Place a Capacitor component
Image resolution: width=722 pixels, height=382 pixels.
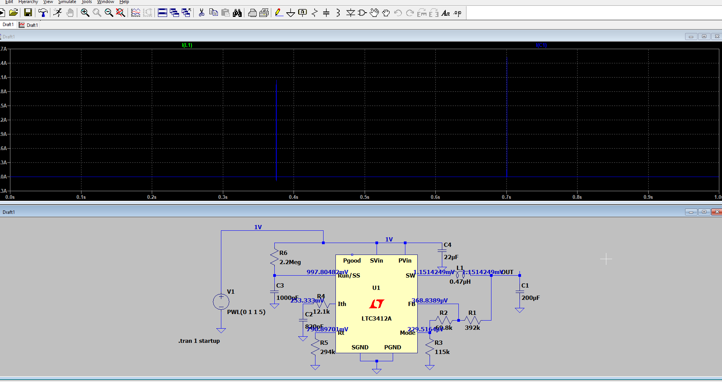(326, 13)
